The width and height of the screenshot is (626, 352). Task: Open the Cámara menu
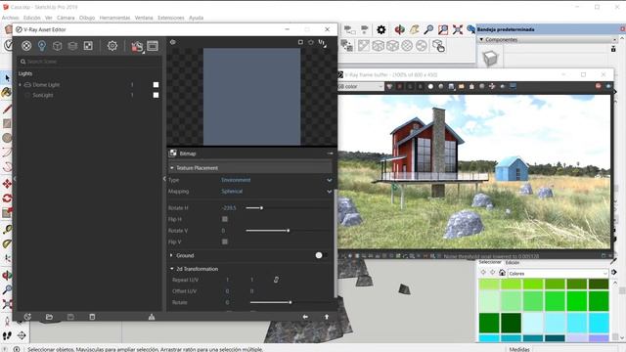tap(66, 18)
